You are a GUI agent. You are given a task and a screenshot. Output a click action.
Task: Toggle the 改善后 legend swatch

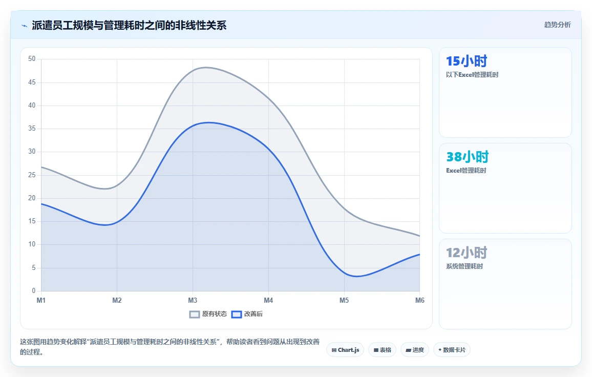point(237,315)
